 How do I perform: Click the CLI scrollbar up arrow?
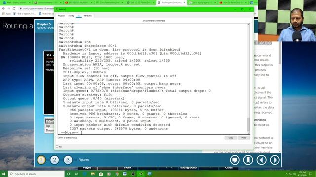click(x=248, y=25)
